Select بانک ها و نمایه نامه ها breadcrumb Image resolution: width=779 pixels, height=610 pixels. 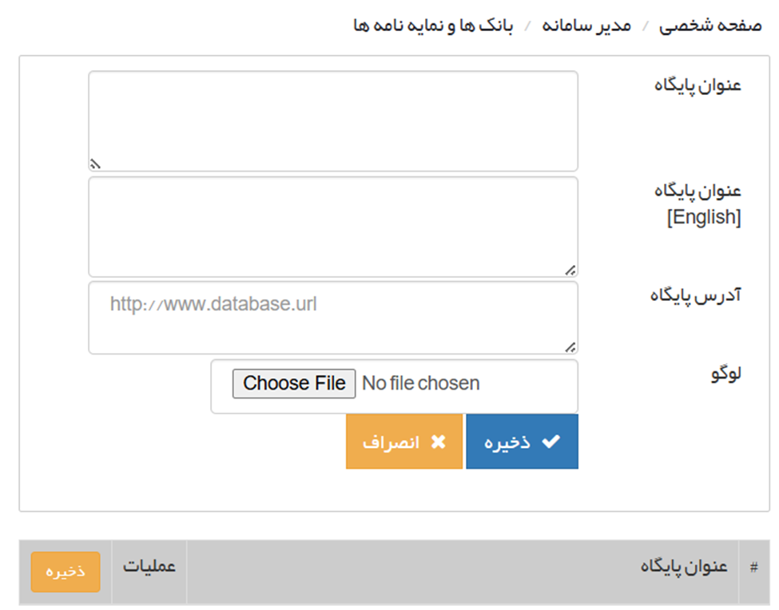(x=433, y=26)
